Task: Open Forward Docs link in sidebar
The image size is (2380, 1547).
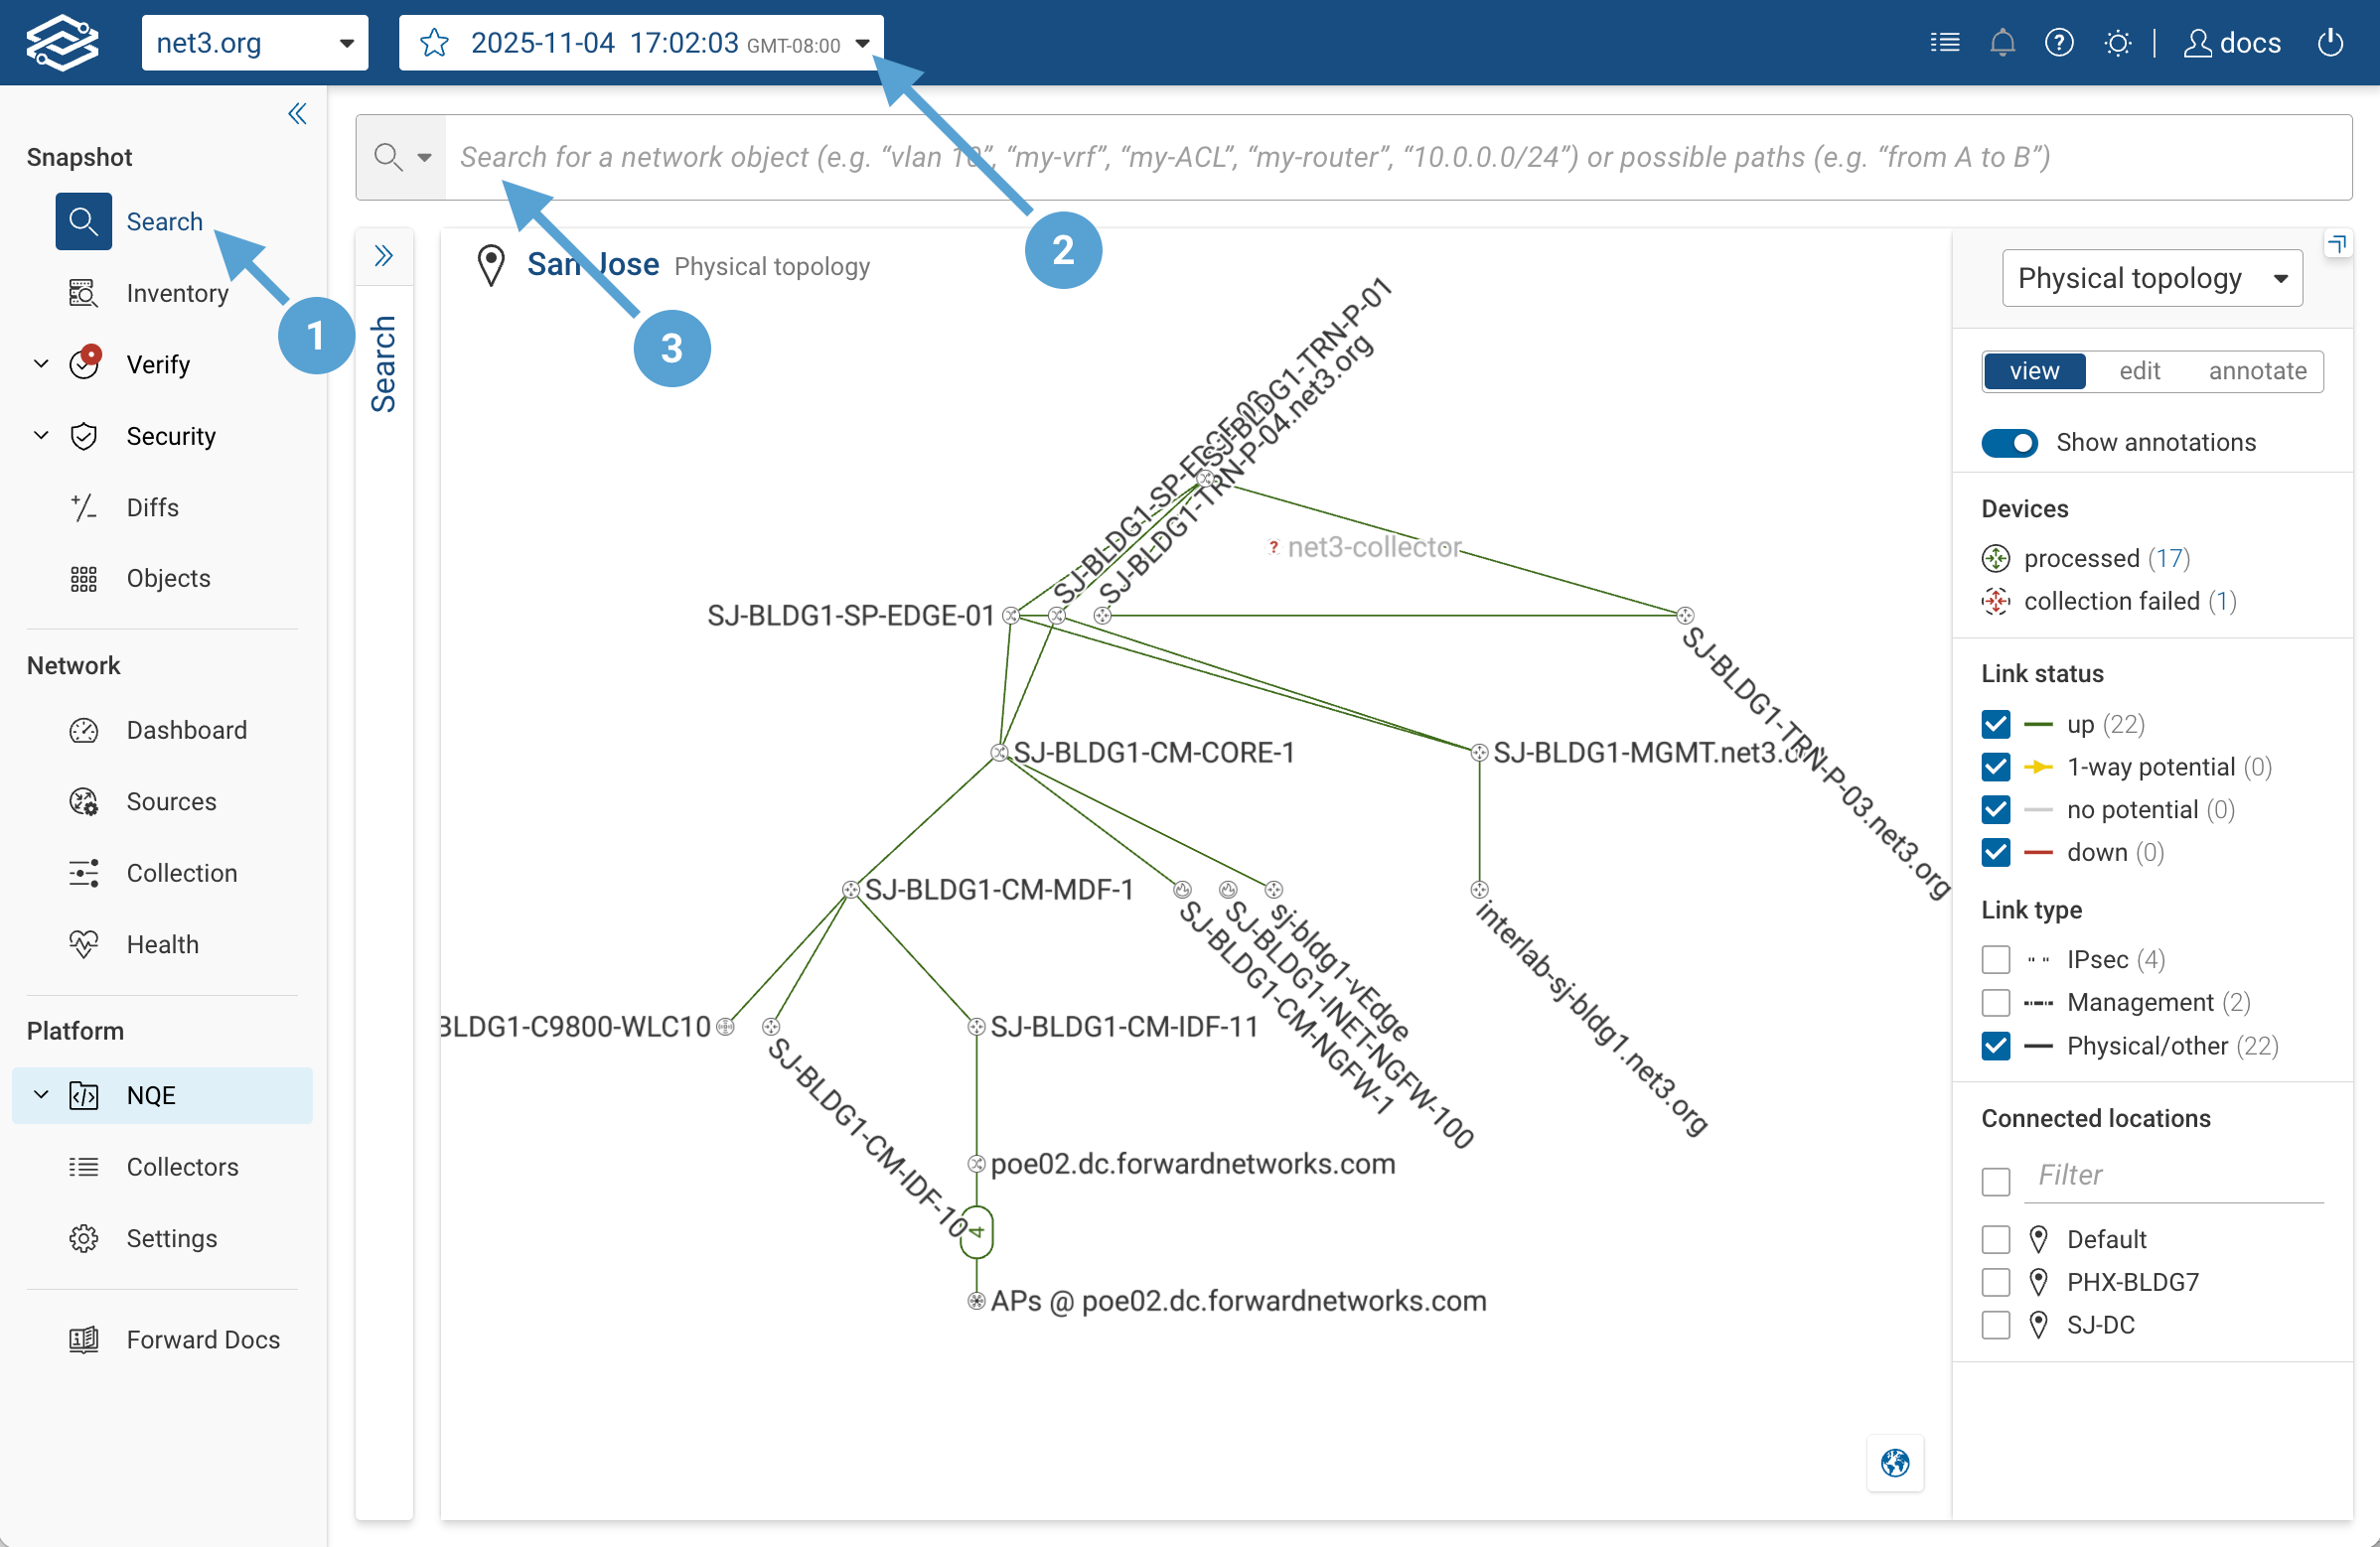Action: click(203, 1339)
